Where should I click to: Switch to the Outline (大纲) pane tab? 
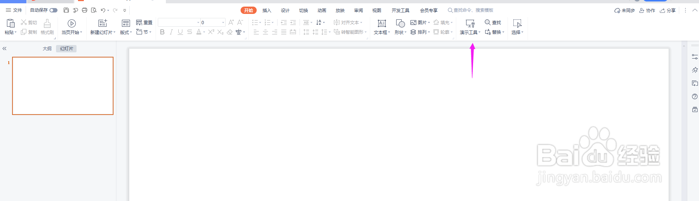click(47, 49)
